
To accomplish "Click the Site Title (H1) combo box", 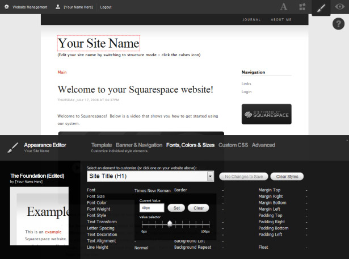I will [x=150, y=176].
